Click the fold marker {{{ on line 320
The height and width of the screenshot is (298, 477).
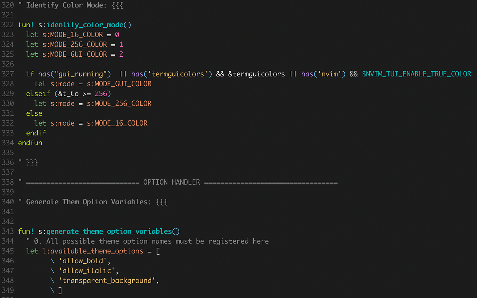coord(117,5)
